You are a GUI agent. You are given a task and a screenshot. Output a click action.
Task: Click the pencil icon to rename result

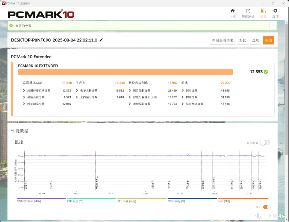tap(101, 40)
